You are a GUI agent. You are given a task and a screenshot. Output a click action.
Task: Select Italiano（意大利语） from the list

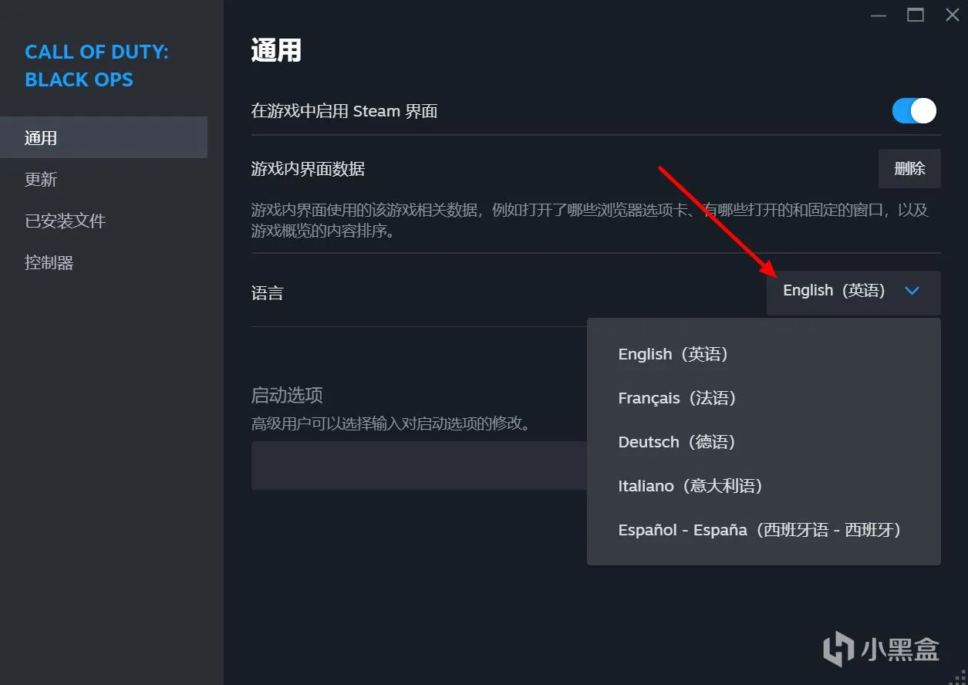(x=764, y=486)
